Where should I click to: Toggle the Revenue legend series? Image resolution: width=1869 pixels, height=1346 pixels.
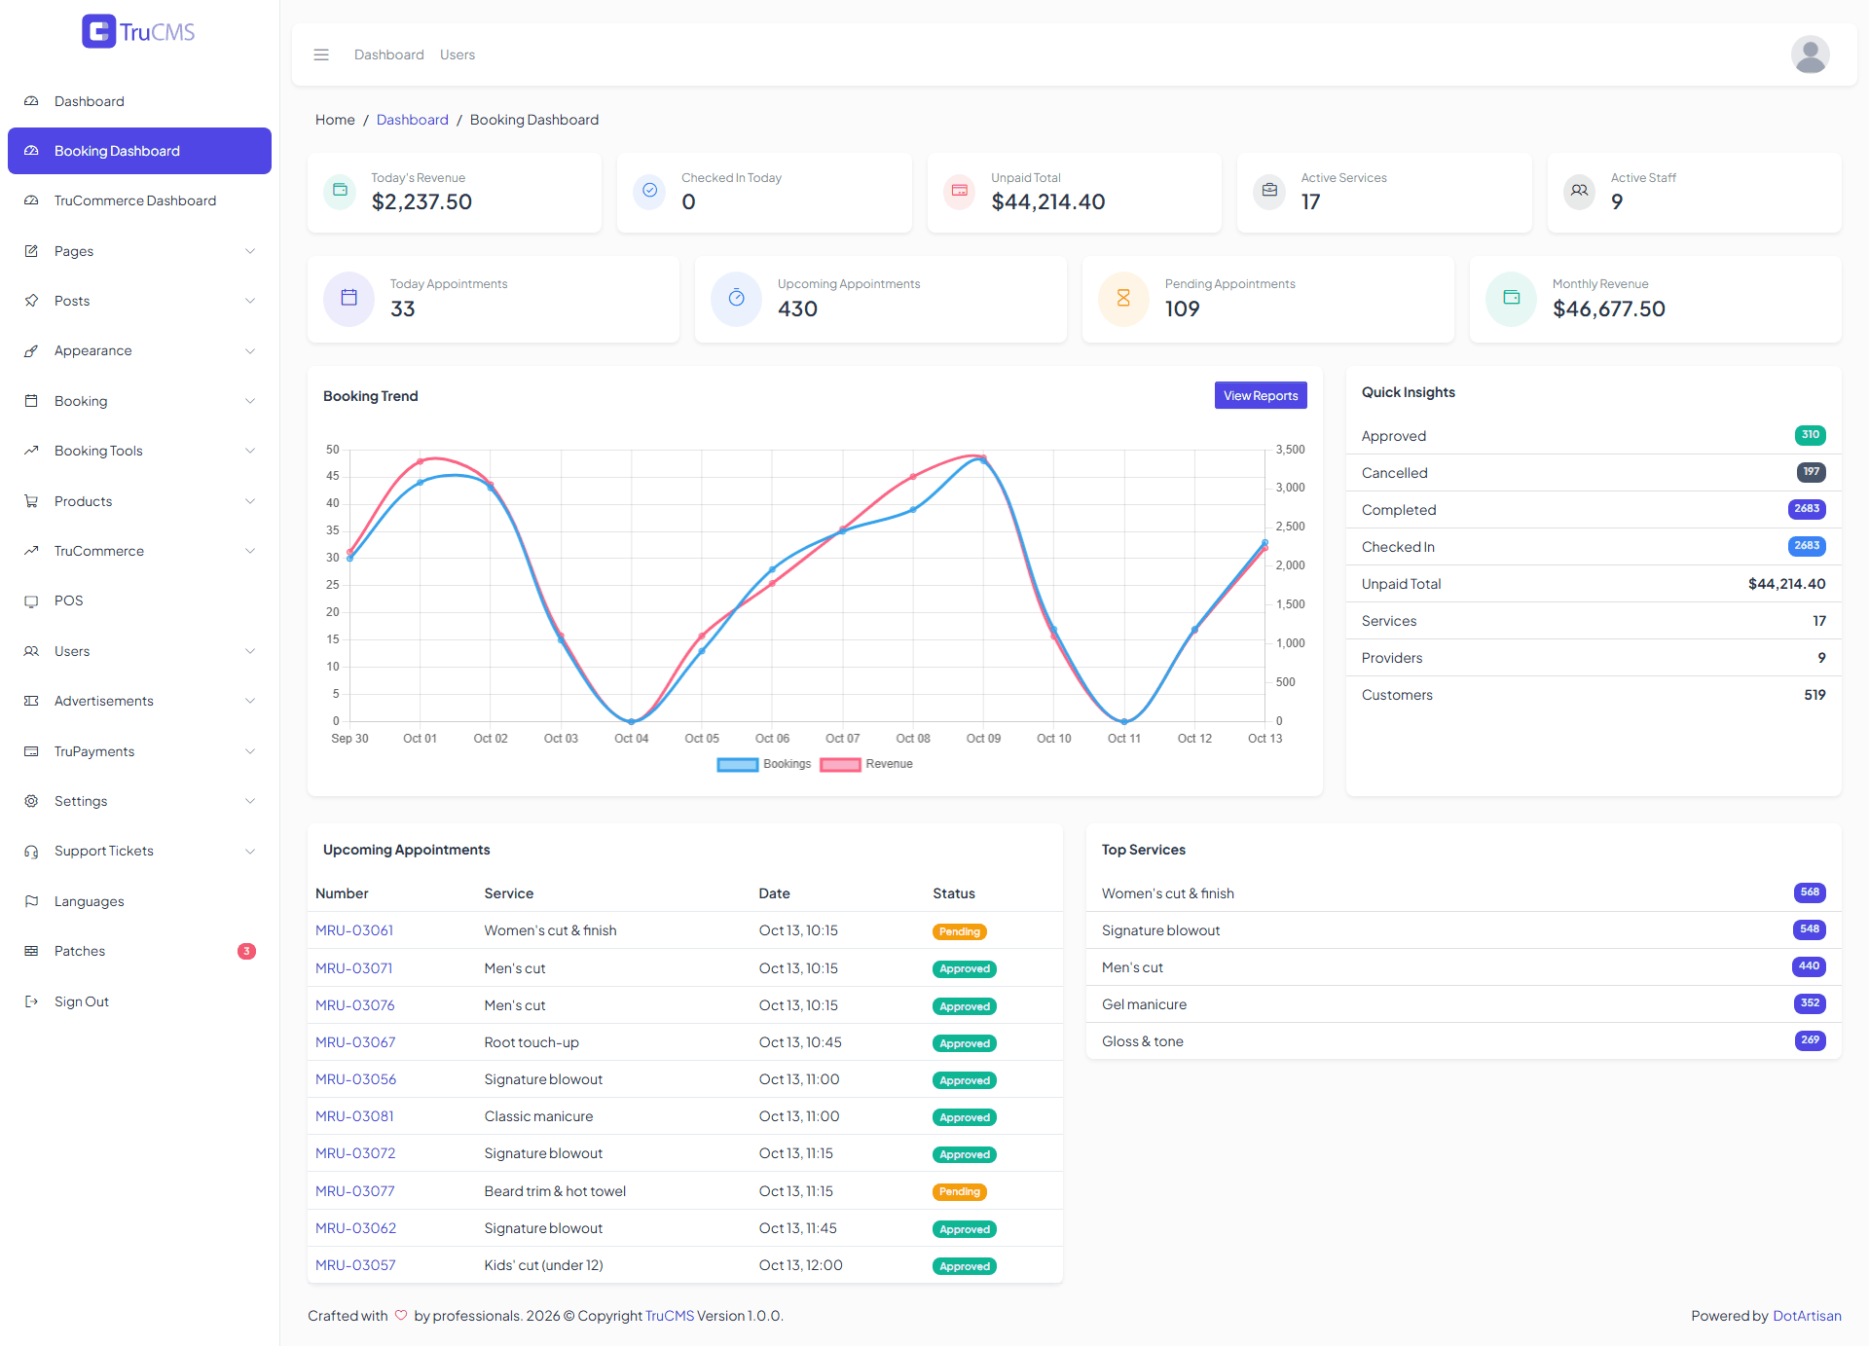point(866,764)
